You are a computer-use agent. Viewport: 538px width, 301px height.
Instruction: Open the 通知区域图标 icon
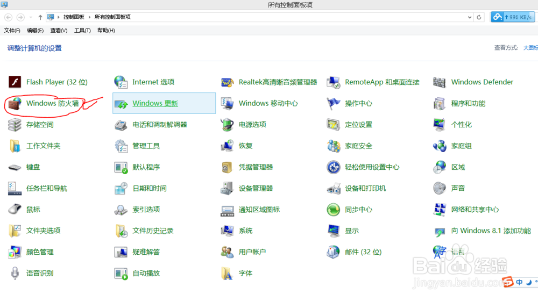click(x=227, y=211)
